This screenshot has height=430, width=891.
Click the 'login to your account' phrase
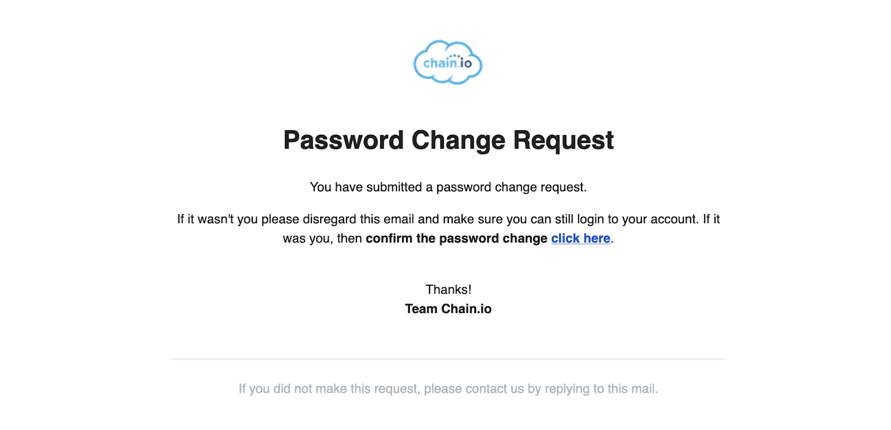637,219
